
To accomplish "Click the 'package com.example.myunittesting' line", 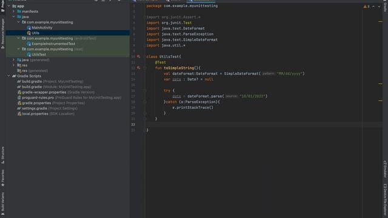I will tap(182, 6).
